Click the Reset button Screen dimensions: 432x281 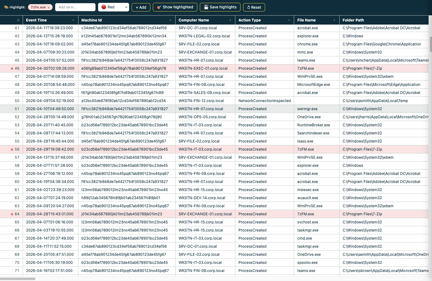click(254, 7)
